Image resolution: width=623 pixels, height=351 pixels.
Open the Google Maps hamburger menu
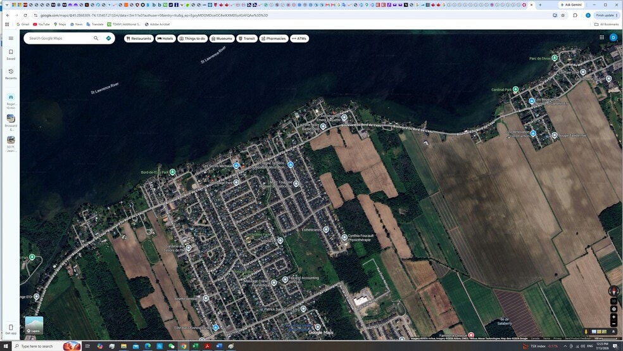click(x=11, y=38)
